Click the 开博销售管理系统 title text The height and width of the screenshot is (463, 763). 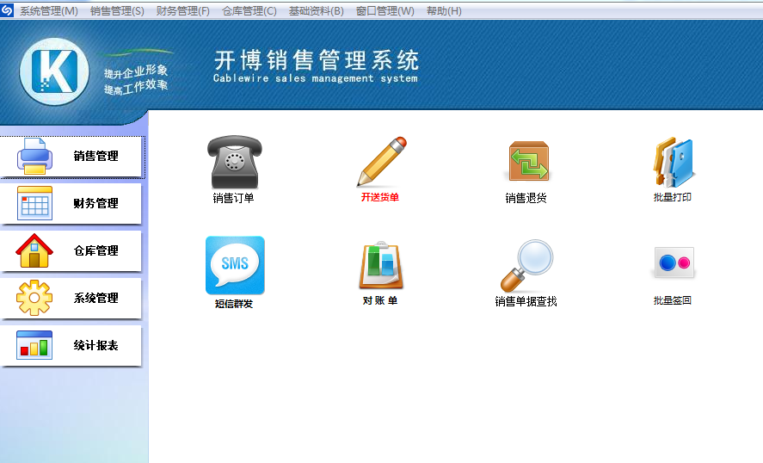[x=317, y=60]
